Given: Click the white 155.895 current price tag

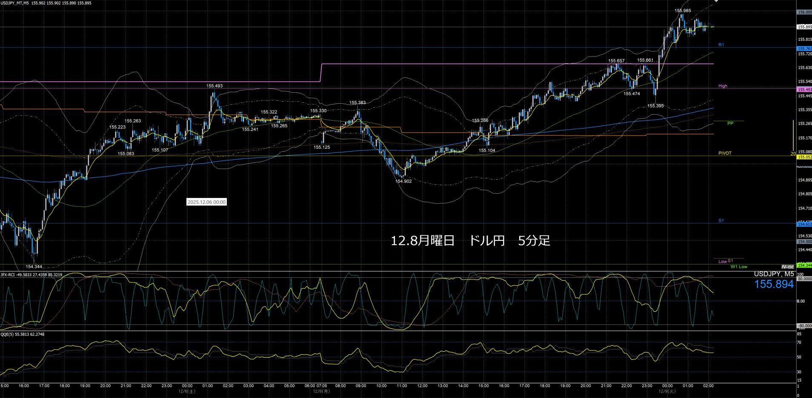Looking at the screenshot, I should pos(804,27).
